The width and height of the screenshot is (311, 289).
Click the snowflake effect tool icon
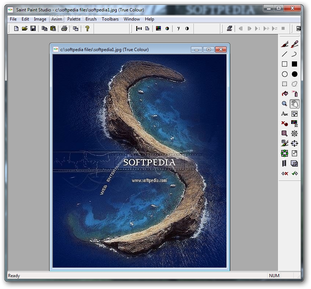[x=294, y=133]
